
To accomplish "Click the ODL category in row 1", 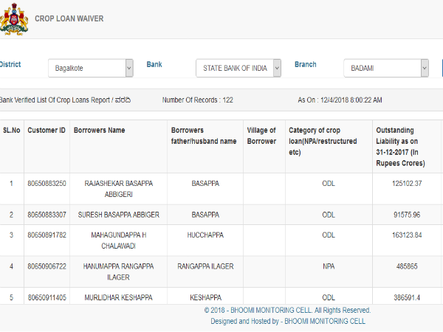I will click(329, 183).
